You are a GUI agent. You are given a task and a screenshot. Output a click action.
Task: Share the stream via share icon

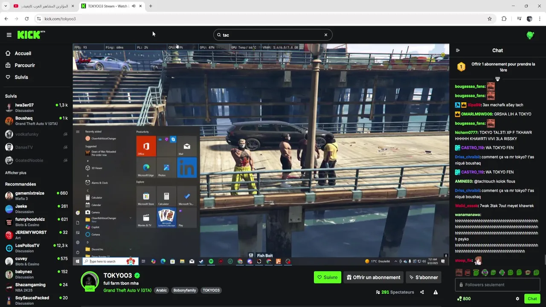(x=422, y=292)
